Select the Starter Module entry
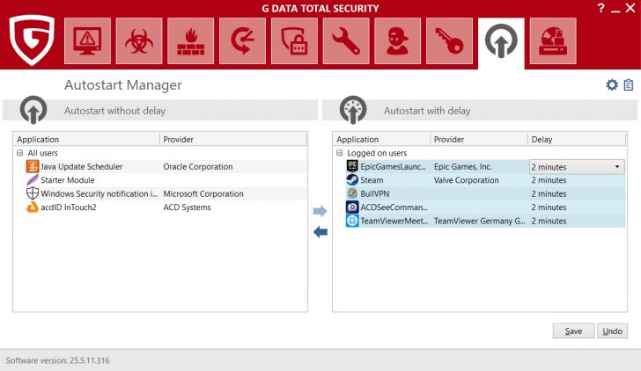This screenshot has height=371, width=641. click(68, 180)
